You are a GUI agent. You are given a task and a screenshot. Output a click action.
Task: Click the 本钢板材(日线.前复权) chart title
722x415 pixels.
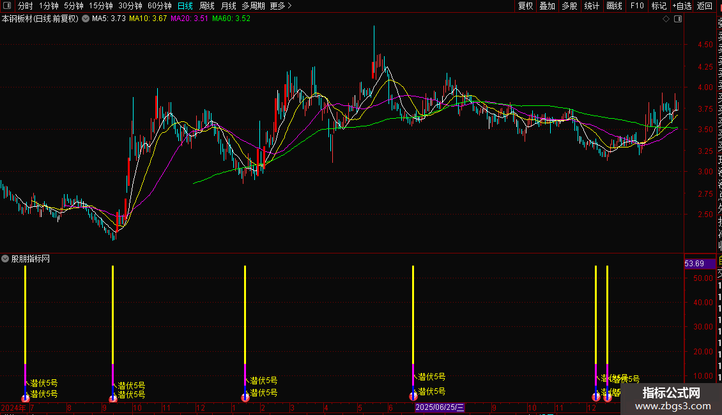tap(40, 19)
